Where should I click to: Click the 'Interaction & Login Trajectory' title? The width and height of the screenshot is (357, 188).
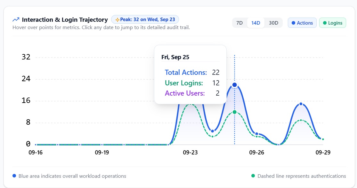65,20
